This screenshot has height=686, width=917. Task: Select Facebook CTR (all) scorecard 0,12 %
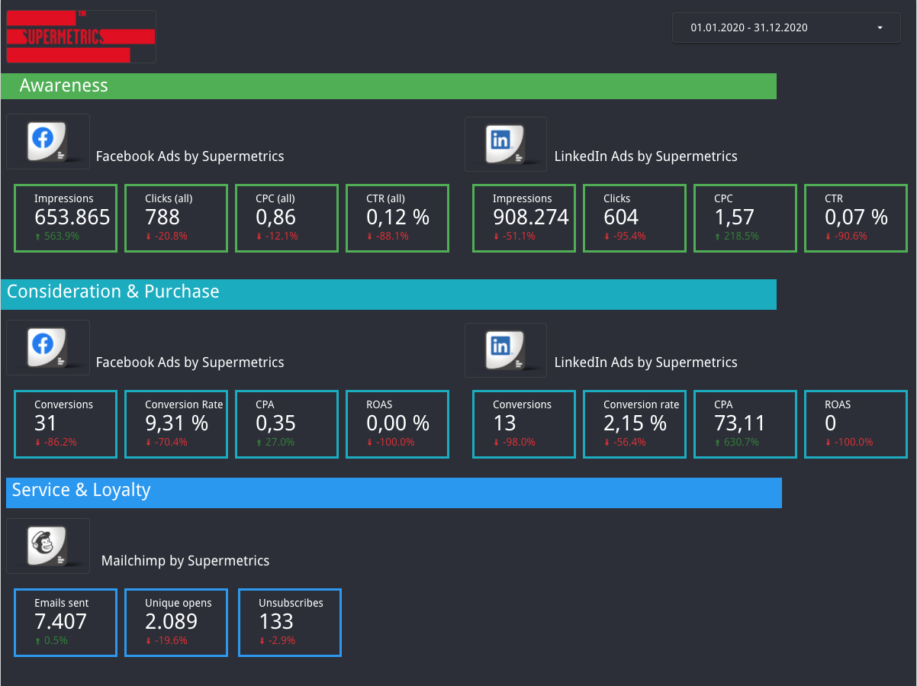397,218
